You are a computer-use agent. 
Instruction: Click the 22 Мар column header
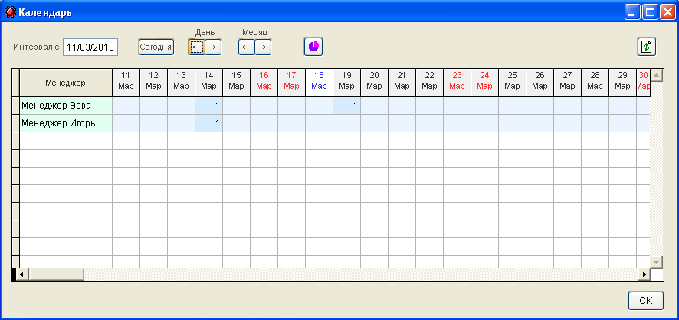(430, 82)
